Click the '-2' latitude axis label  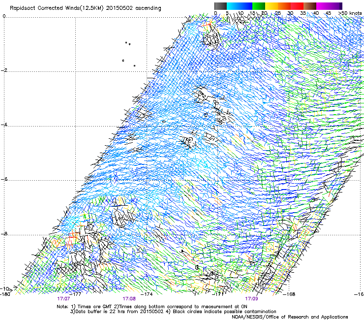(x=4, y=70)
